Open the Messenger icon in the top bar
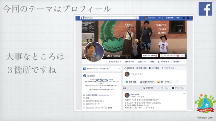216x121 pixels. pos(188,18)
